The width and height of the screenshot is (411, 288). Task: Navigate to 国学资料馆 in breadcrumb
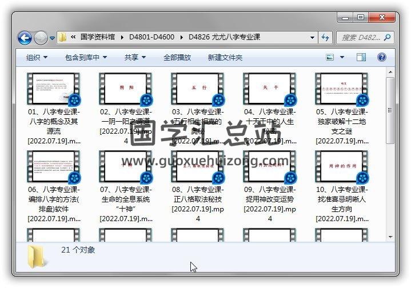(x=98, y=37)
